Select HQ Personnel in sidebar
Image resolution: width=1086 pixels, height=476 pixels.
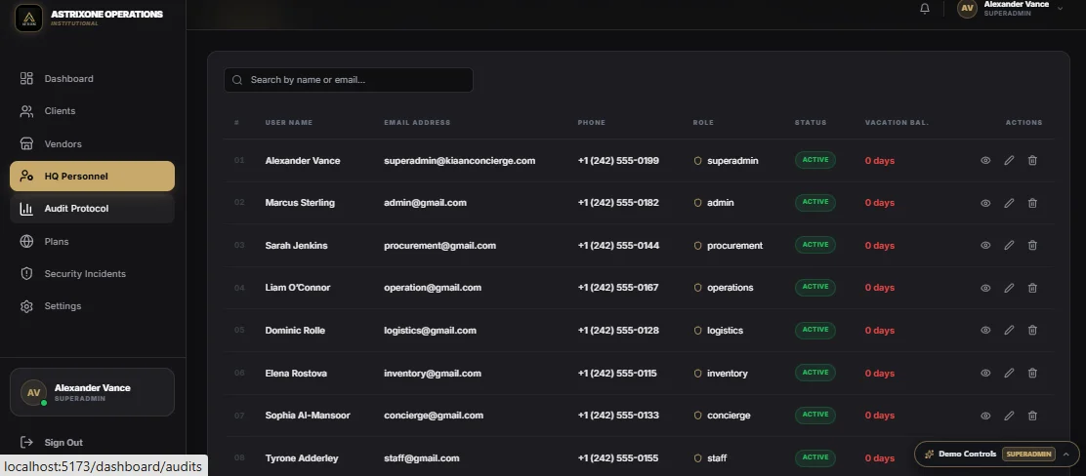click(92, 177)
